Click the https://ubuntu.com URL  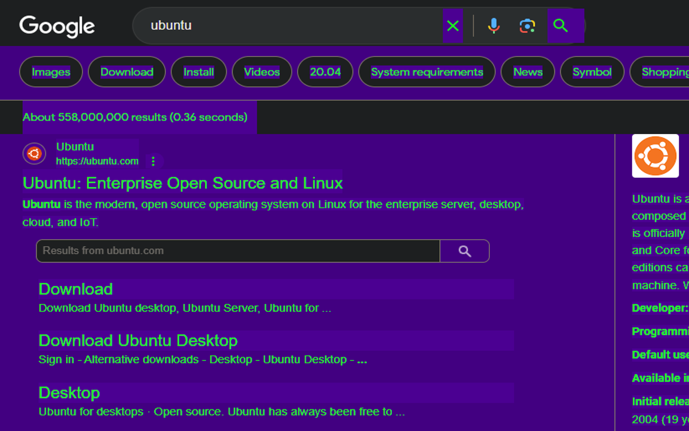click(x=97, y=161)
